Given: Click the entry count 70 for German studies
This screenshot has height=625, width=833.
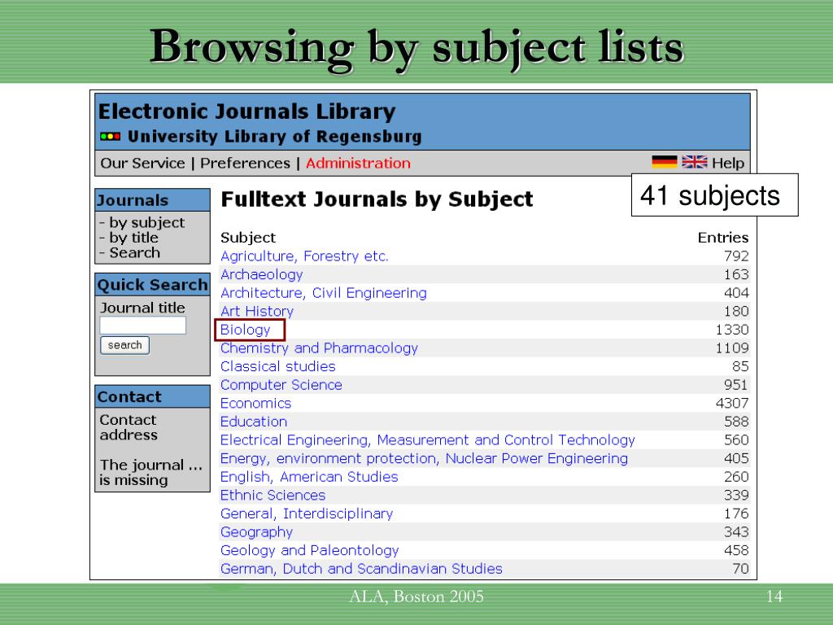Looking at the screenshot, I should point(740,569).
